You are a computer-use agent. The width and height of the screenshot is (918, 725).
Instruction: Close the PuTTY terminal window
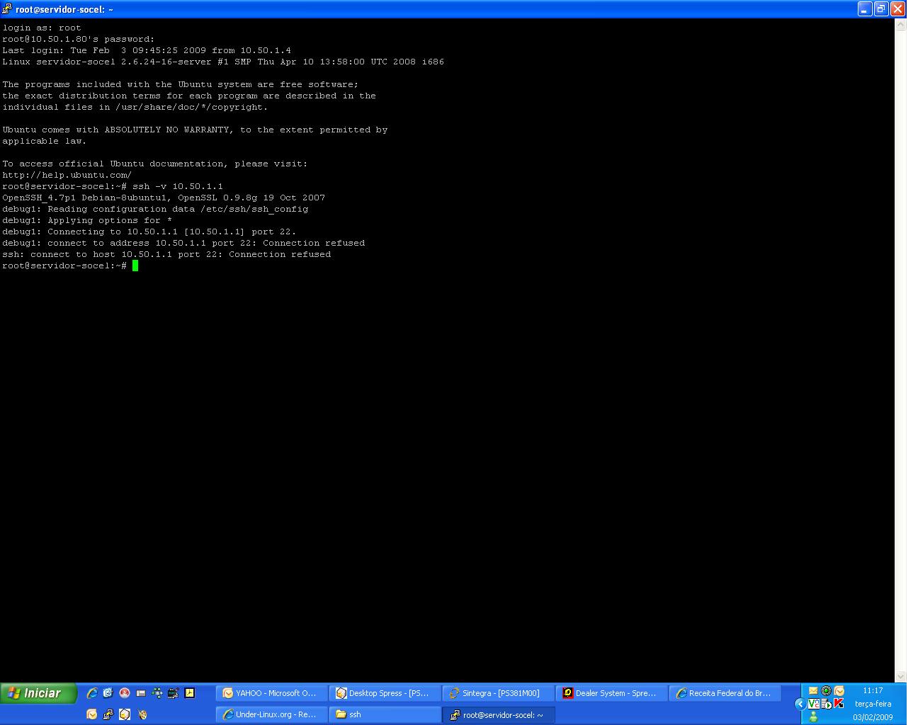[x=897, y=9]
